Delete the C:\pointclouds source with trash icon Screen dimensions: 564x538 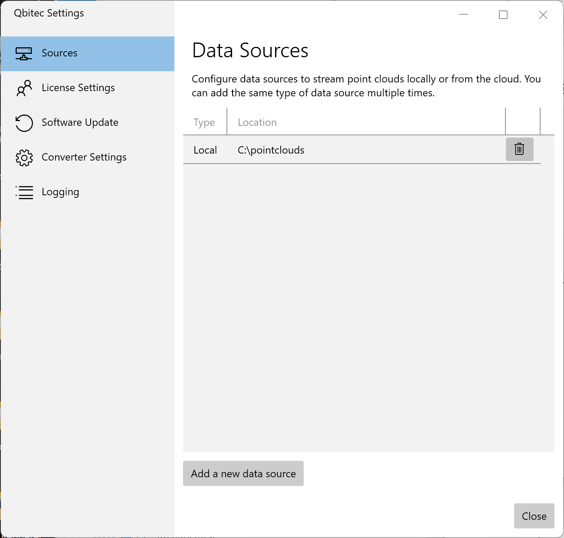pyautogui.click(x=519, y=149)
